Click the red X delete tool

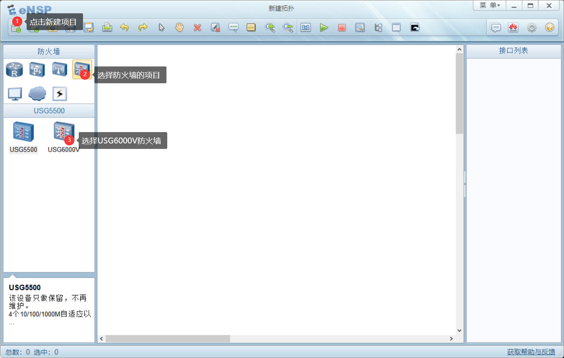pos(197,27)
